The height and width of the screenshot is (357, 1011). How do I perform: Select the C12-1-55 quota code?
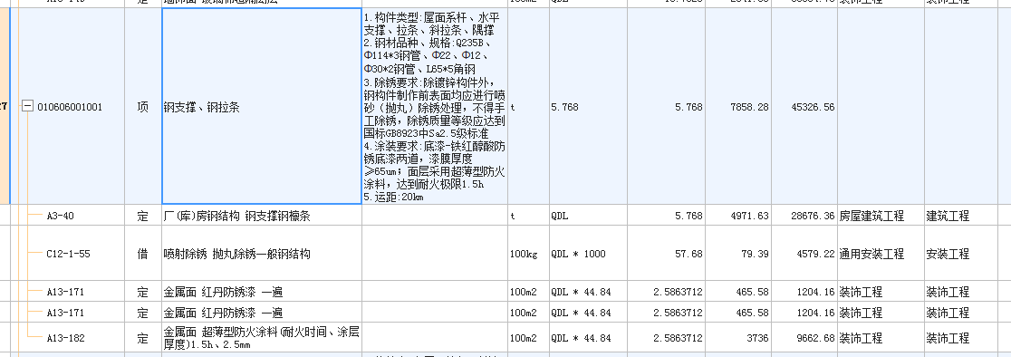click(68, 254)
